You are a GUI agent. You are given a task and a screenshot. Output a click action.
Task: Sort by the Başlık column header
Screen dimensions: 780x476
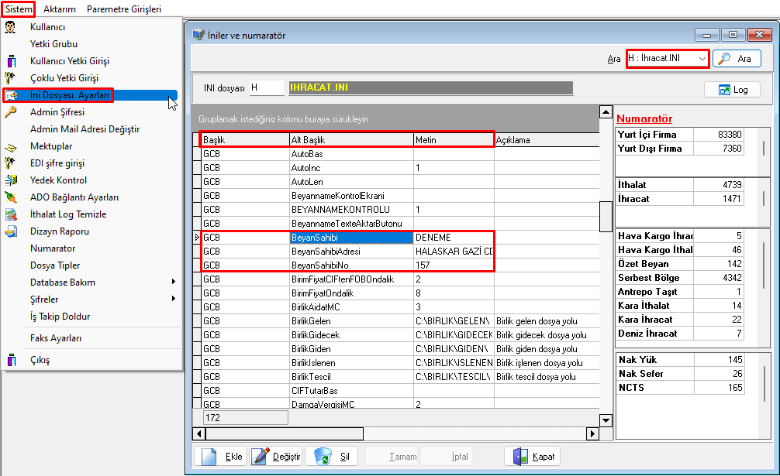(245, 140)
